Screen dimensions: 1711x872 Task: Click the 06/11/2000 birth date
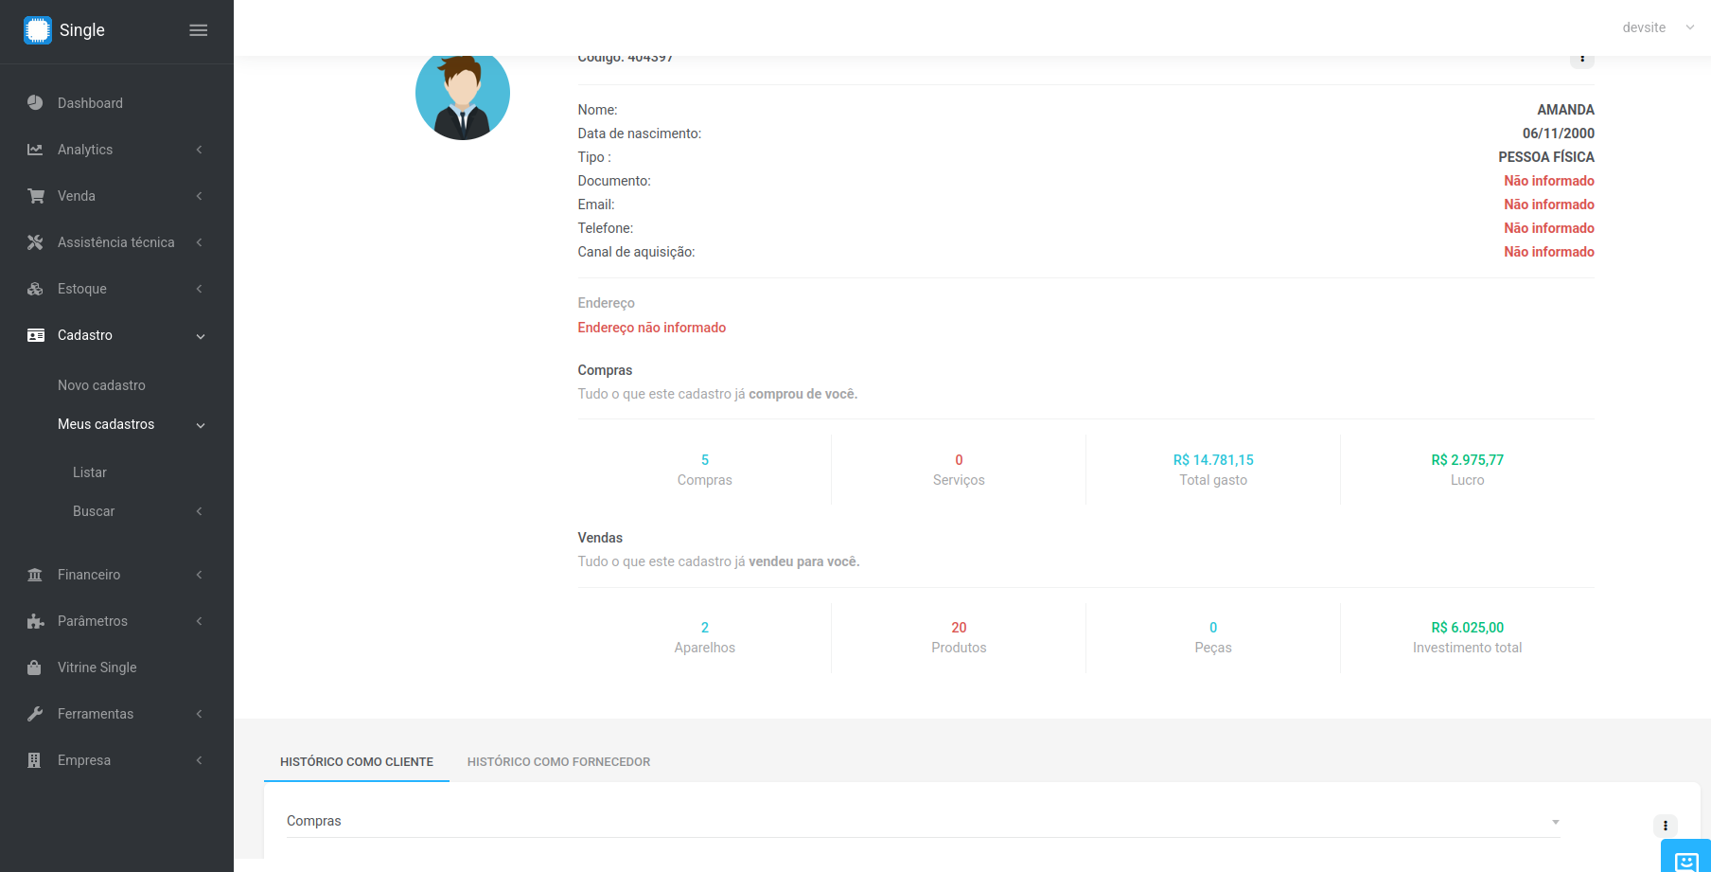(1559, 133)
